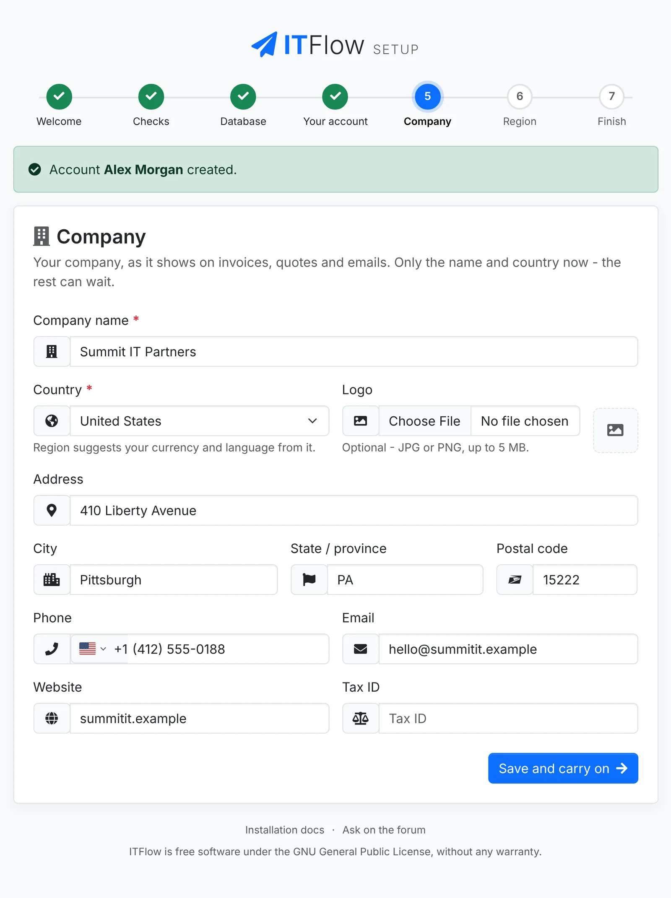
Task: Click the city buildings icon beside Pittsburgh
Action: 52,579
